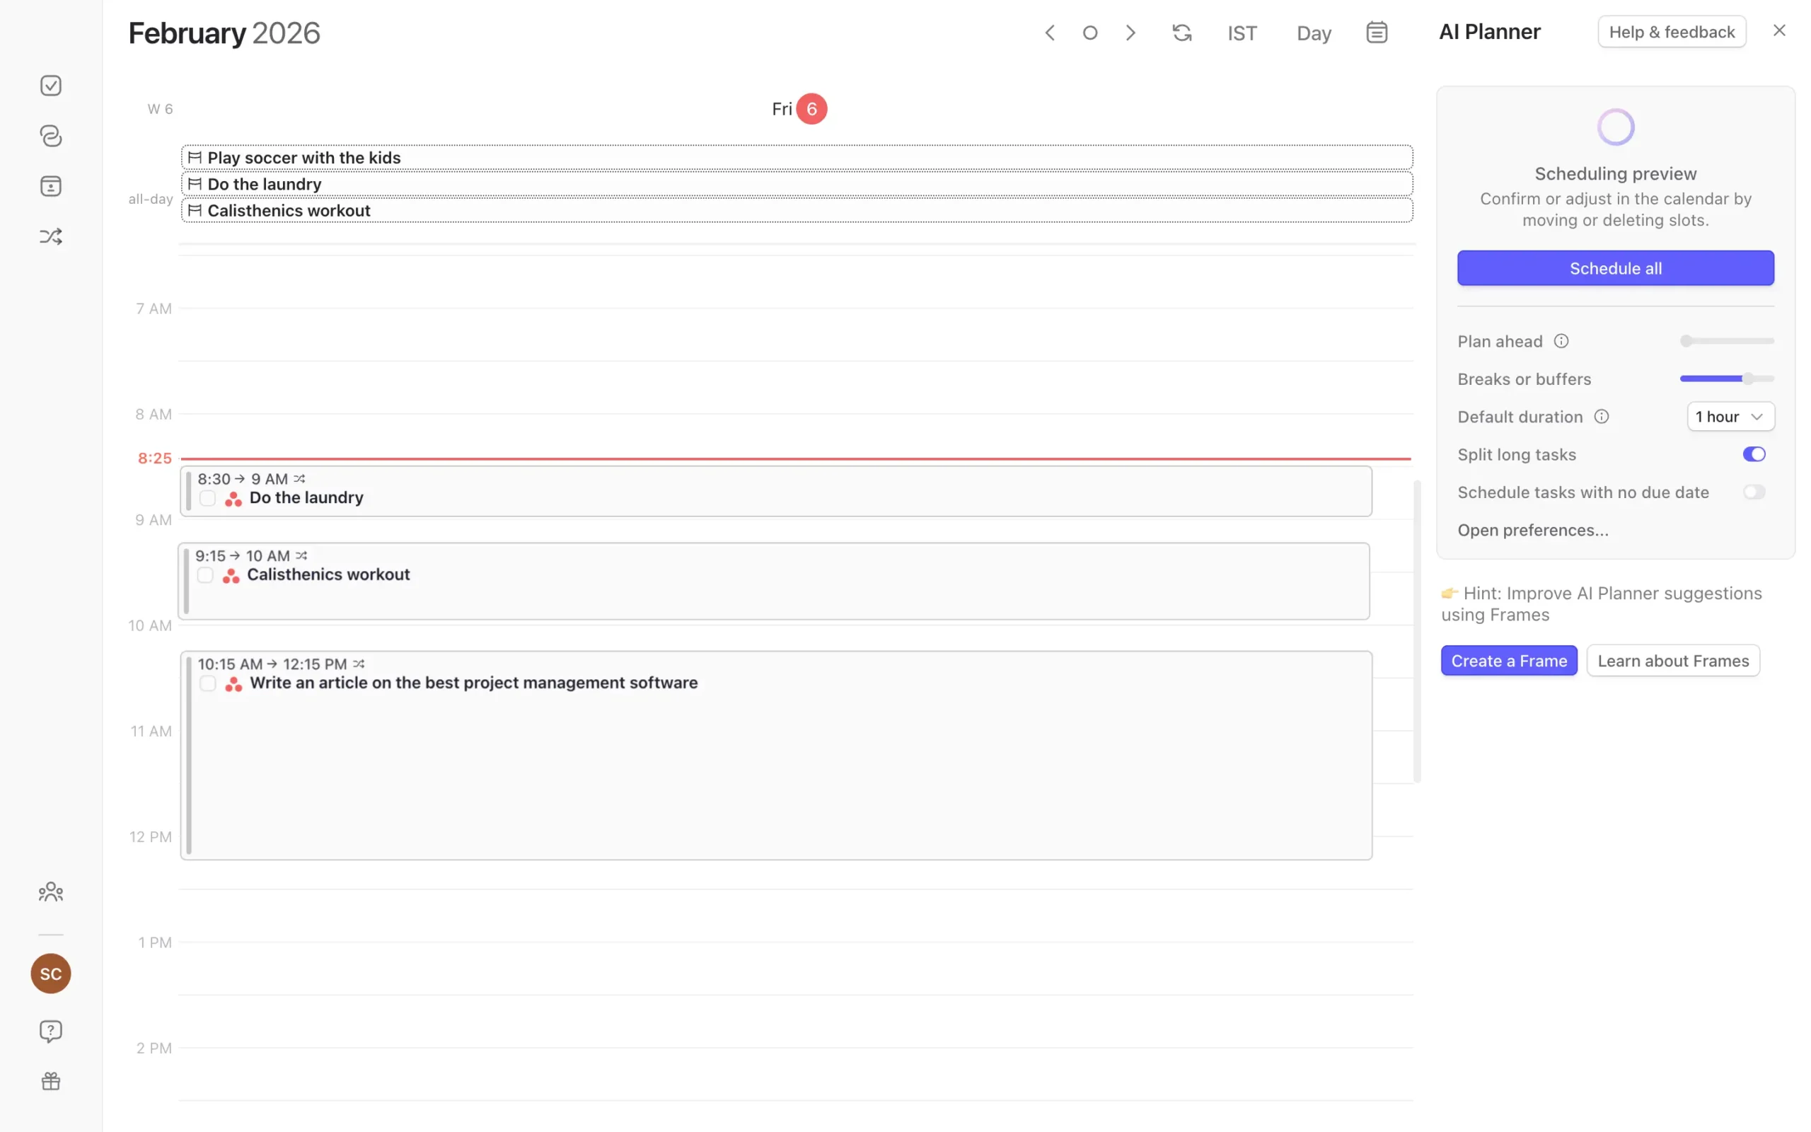Check off the Do the laundry task
This screenshot has height=1132, width=1811.
(207, 497)
